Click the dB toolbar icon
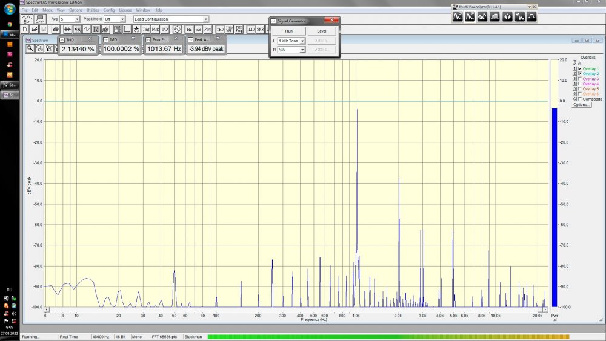The image size is (606, 341). pyautogui.click(x=198, y=29)
